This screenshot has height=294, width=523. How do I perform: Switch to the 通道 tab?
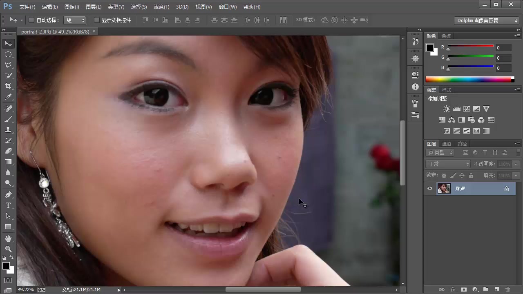click(x=447, y=144)
